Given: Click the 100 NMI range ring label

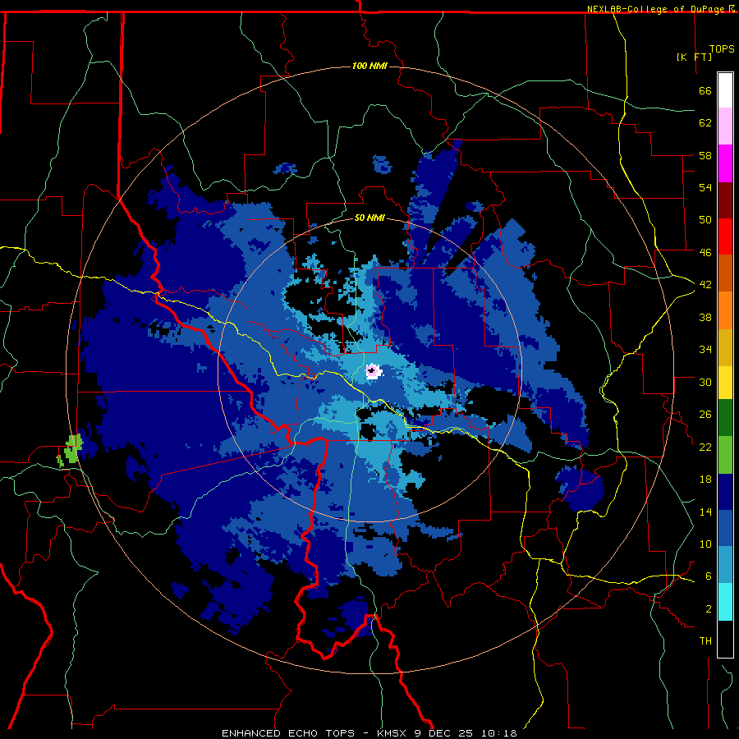Looking at the screenshot, I should tap(370, 66).
